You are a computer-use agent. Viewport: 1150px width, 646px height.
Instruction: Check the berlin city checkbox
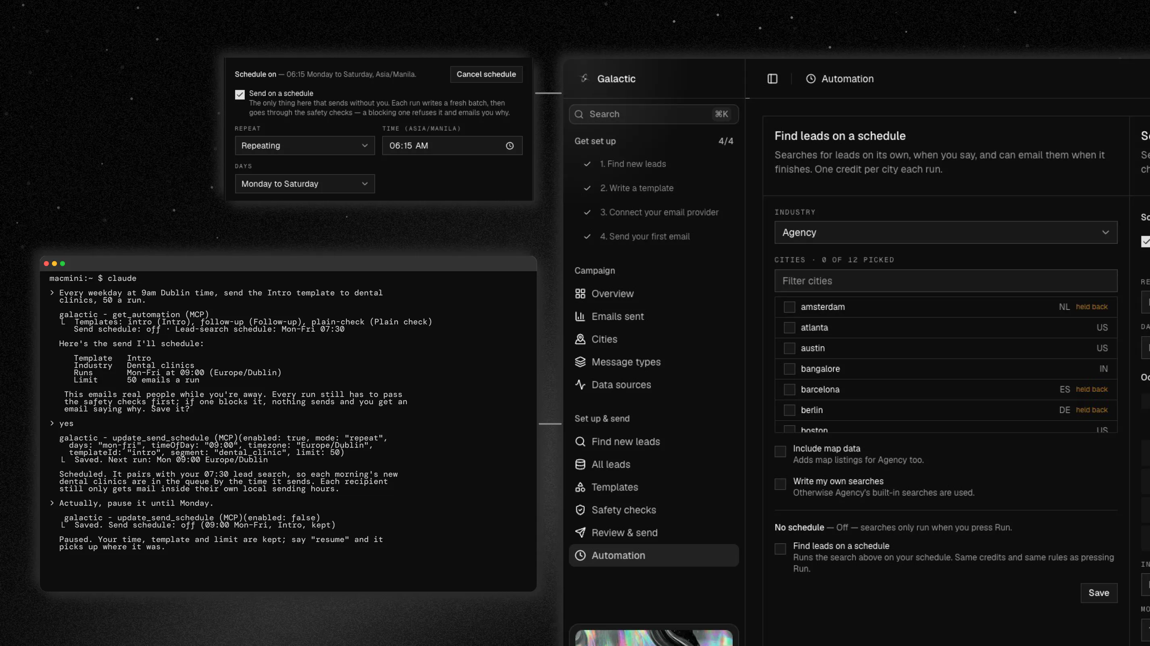coord(789,410)
